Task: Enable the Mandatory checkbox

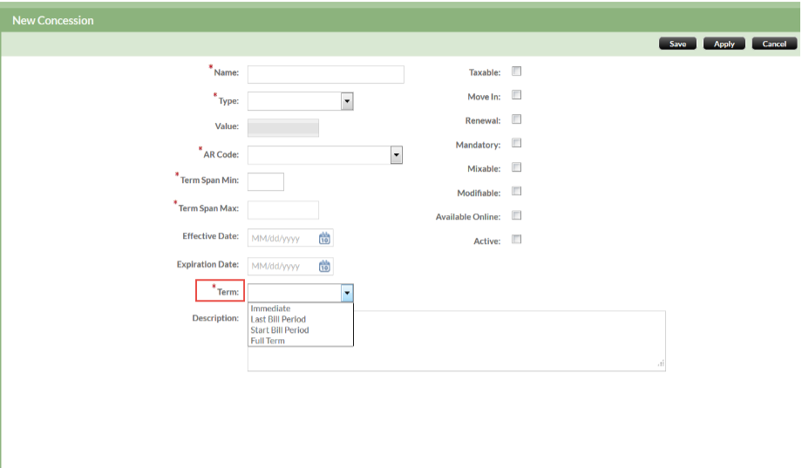Action: [516, 143]
